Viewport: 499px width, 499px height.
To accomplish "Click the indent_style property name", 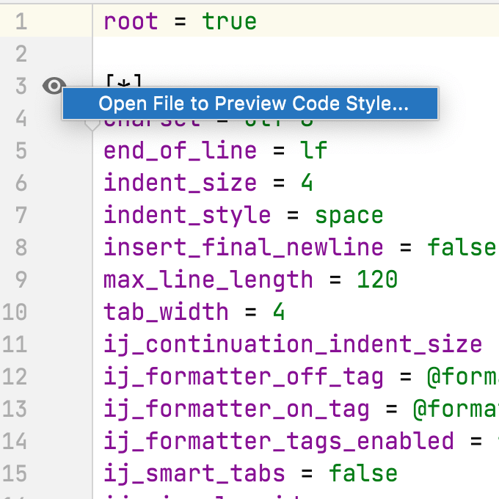I will point(186,215).
